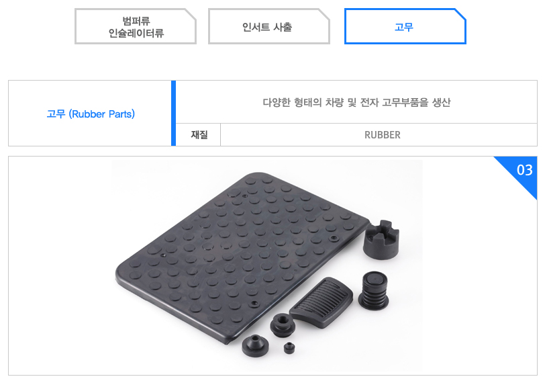Open the 범퍼류 인슐레이터류 tab

[x=136, y=26]
